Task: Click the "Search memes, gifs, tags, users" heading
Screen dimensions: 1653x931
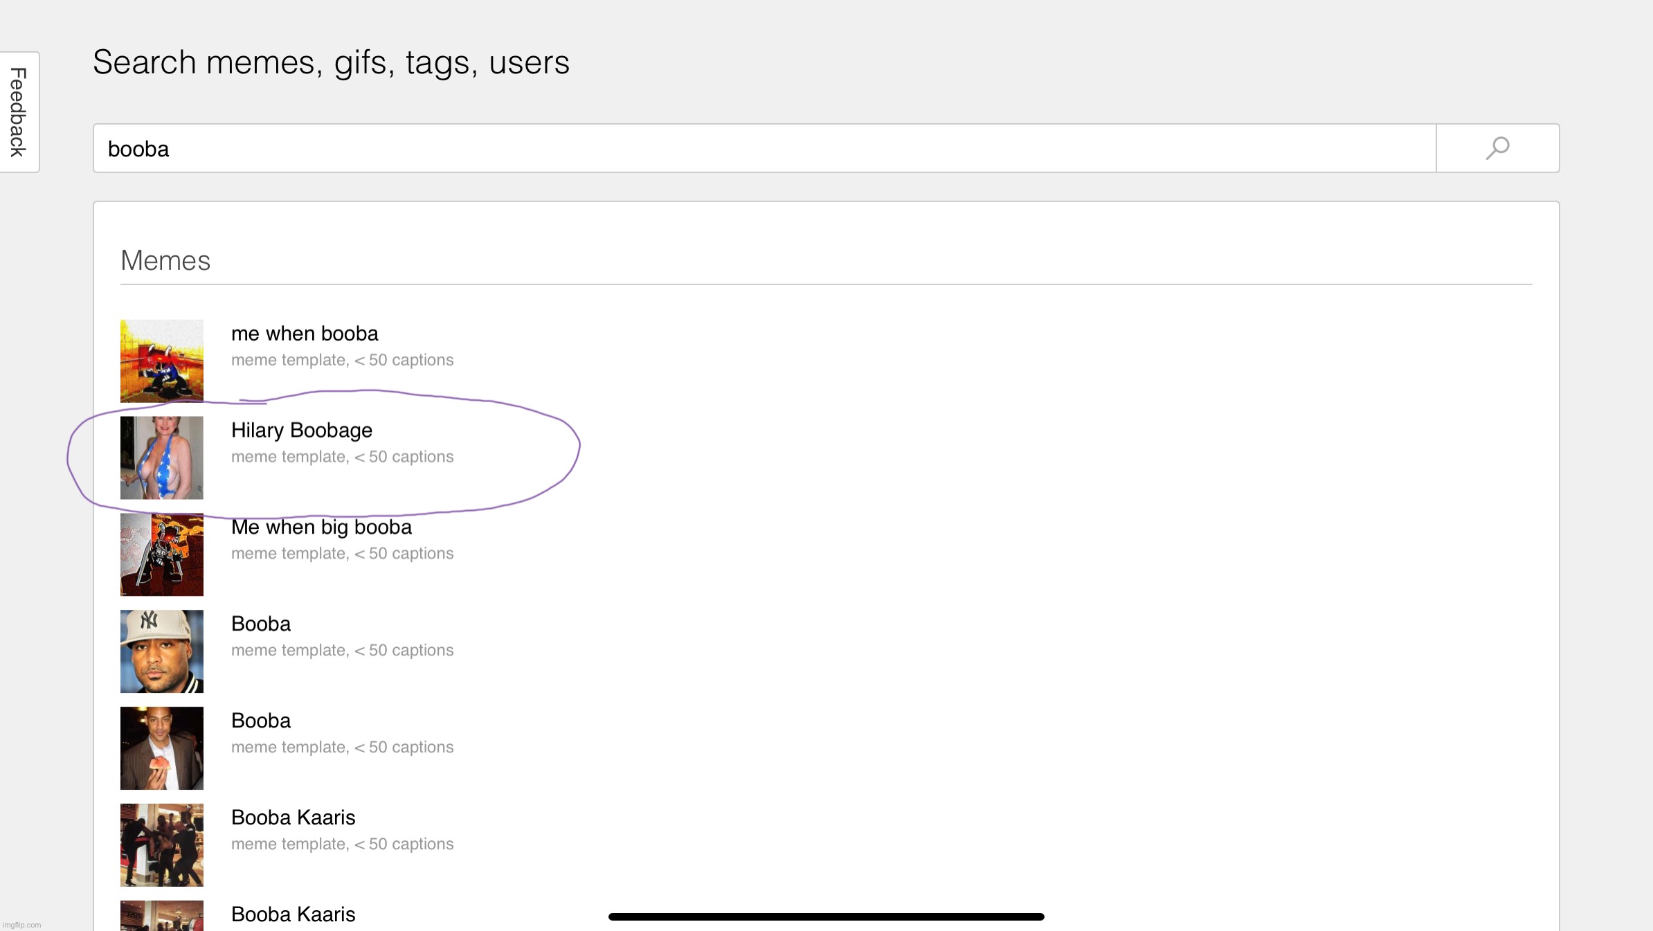Action: [332, 62]
